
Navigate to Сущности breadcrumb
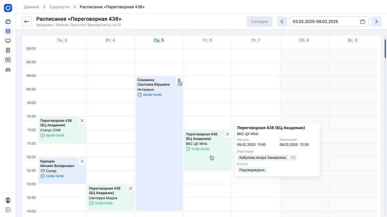pyautogui.click(x=60, y=7)
